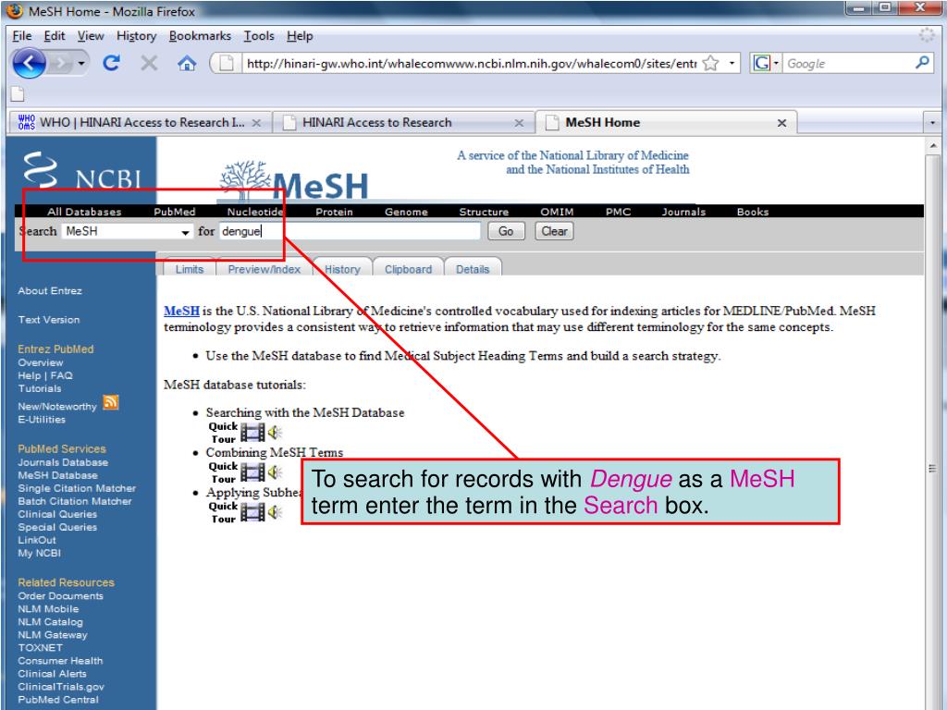Click the search term field containing dengue
This screenshot has width=947, height=710.
tap(350, 232)
